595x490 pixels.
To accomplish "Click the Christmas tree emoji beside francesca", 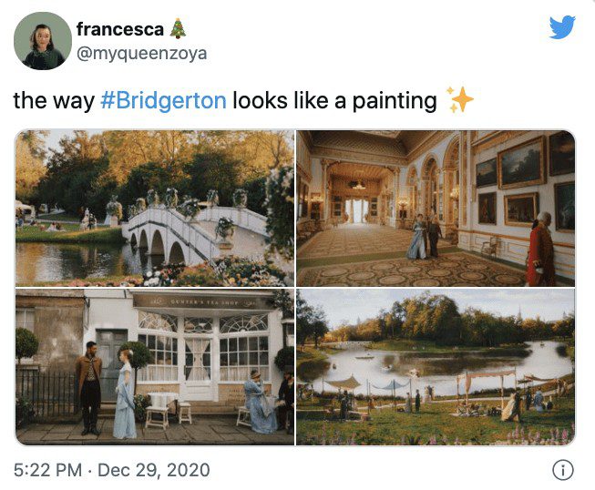I will click(x=178, y=29).
